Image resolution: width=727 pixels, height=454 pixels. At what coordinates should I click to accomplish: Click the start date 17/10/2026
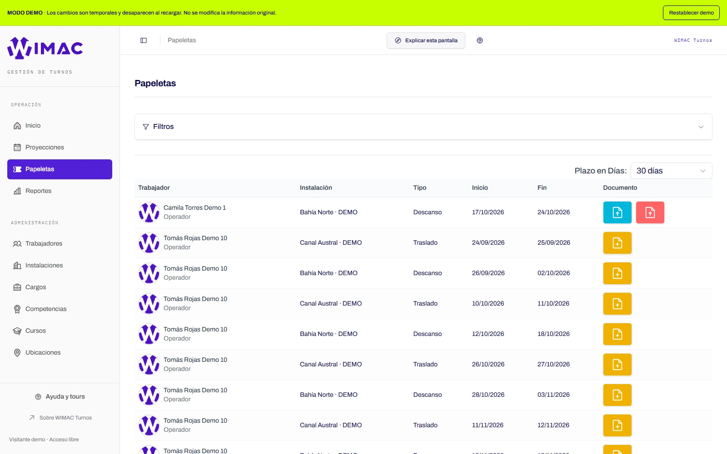click(x=488, y=212)
